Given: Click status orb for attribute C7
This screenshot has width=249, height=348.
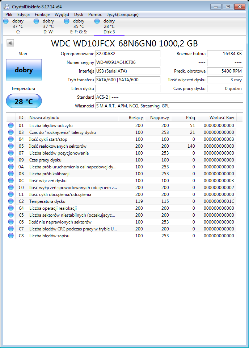Looking at the screenshot, I should [11, 228].
